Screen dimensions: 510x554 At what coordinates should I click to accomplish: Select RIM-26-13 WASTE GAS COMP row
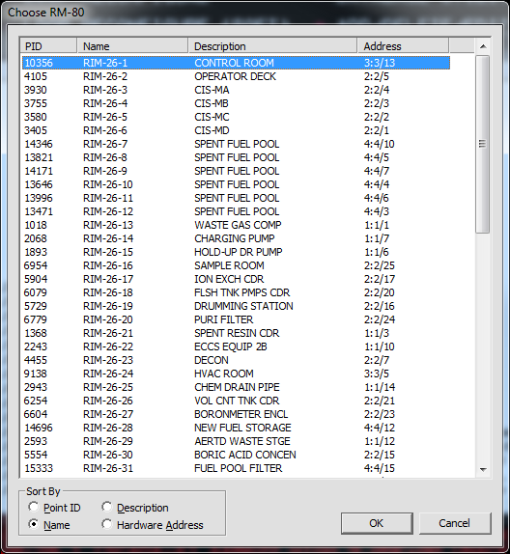(x=236, y=225)
